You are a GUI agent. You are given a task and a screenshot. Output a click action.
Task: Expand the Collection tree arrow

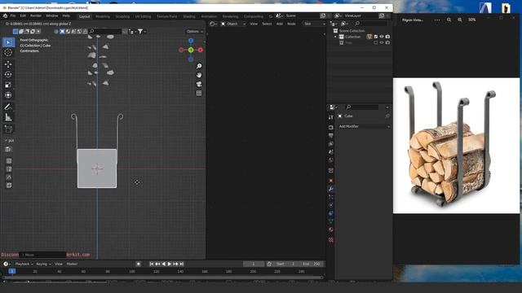[x=335, y=37]
